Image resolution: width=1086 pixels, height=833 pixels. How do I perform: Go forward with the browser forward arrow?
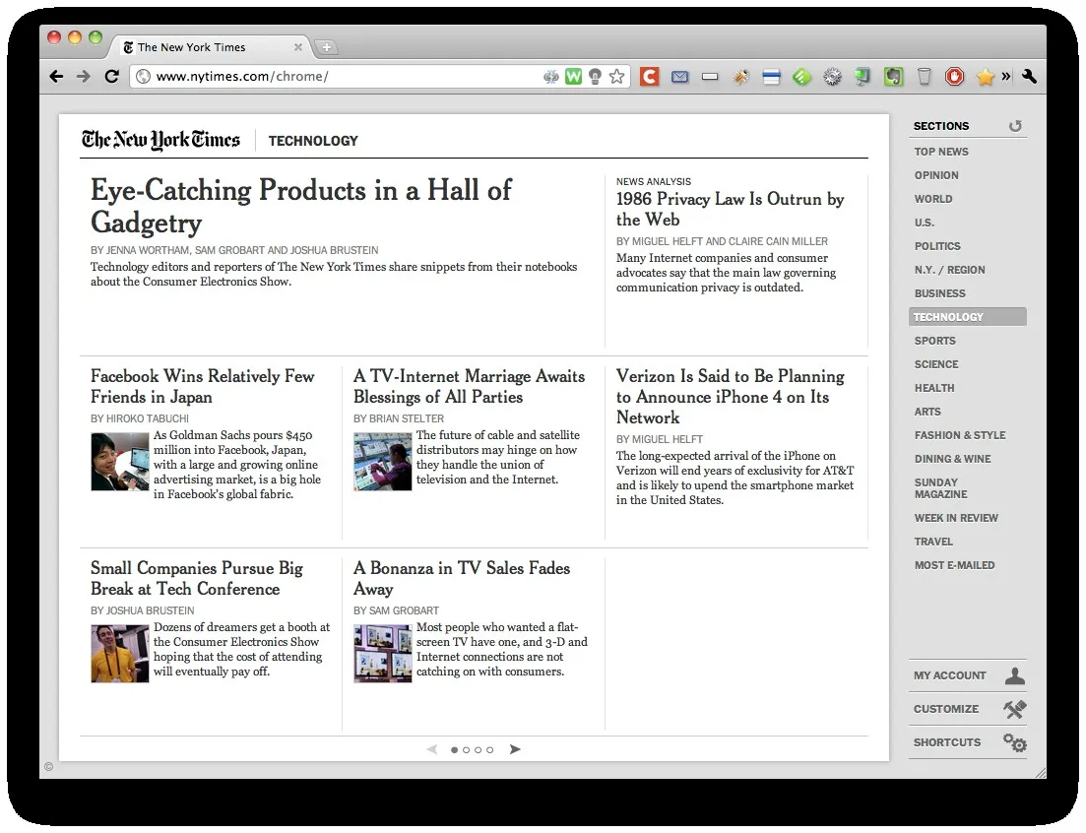[x=83, y=76]
